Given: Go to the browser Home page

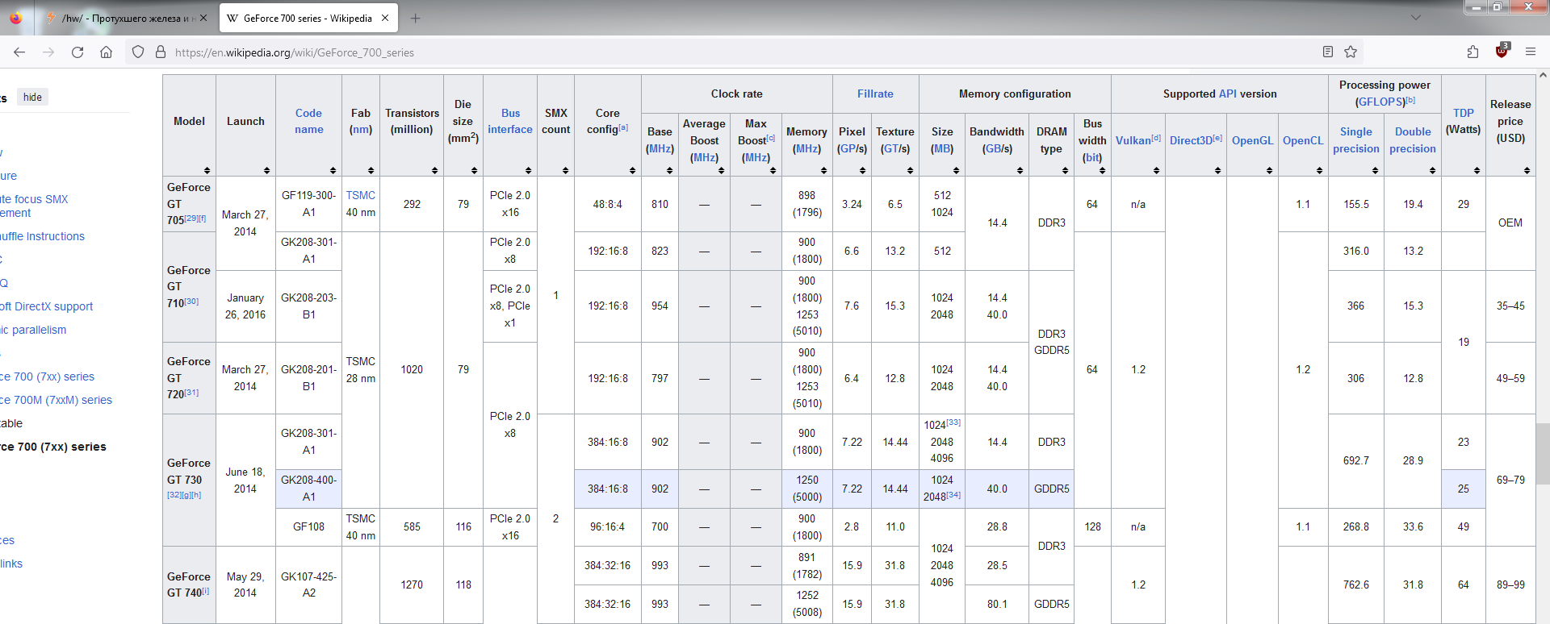Looking at the screenshot, I should (x=106, y=52).
